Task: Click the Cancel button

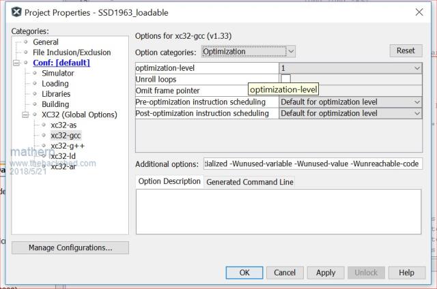Action: tap(285, 273)
